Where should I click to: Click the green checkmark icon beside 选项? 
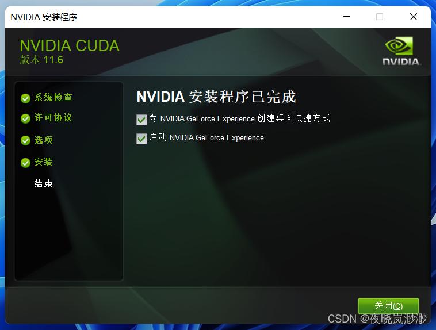pyautogui.click(x=25, y=141)
